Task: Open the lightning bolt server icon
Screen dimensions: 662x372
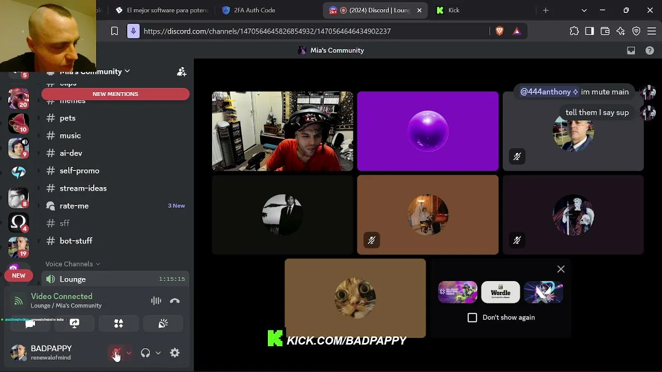Action: point(19,172)
